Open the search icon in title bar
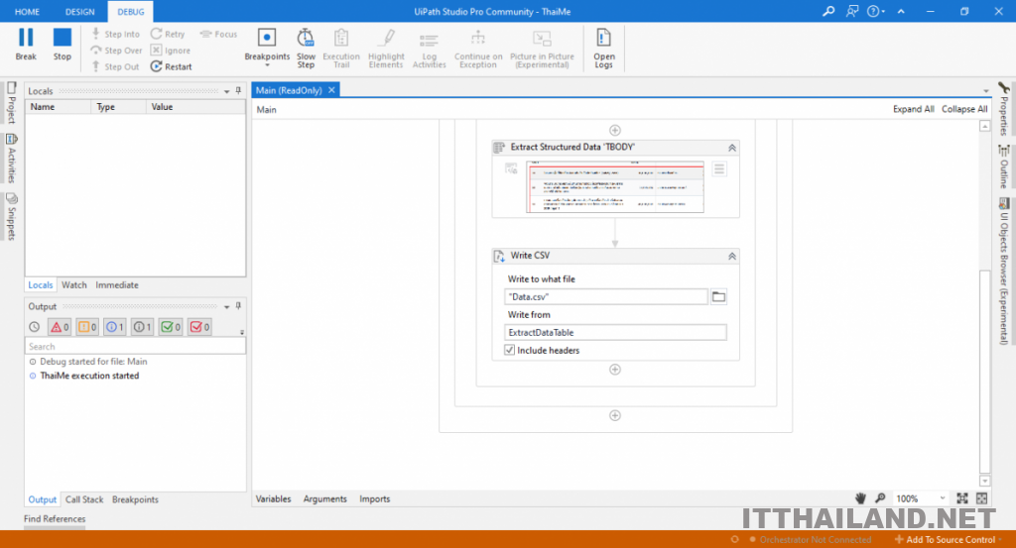This screenshot has width=1016, height=548. [828, 11]
